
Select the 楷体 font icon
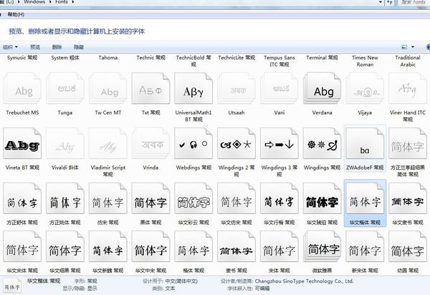(x=193, y=246)
